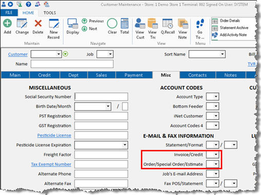The height and width of the screenshot is (195, 261).
Task: Click the Alternate Fax field
Action: click(x=101, y=184)
